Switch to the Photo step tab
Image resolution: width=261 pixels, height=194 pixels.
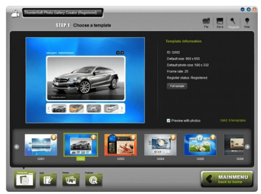(70, 179)
